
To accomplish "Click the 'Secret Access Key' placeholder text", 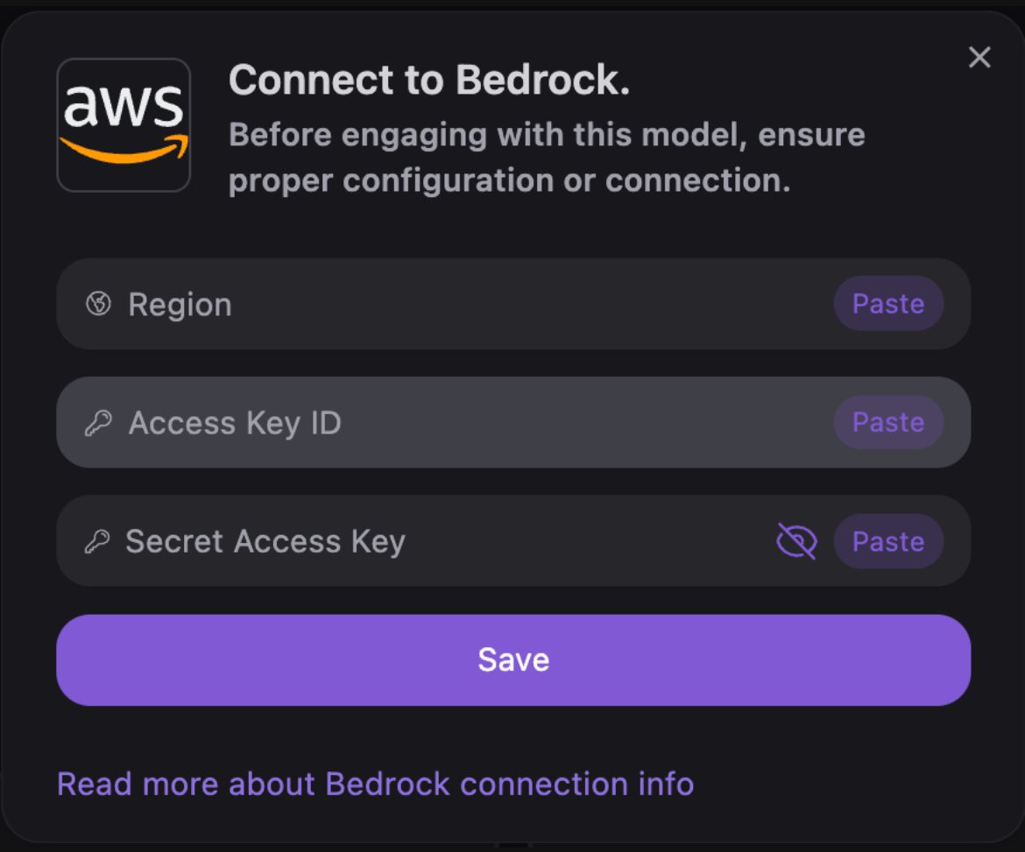I will (x=265, y=542).
